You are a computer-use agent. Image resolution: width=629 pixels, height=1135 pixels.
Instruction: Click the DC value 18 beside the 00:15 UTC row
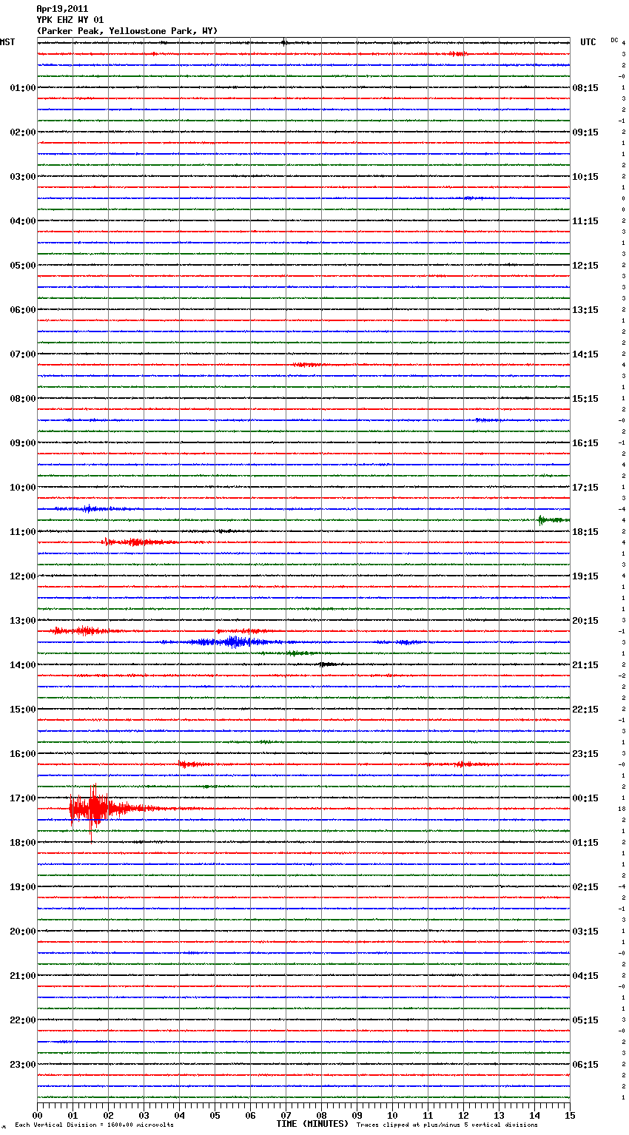623,809
